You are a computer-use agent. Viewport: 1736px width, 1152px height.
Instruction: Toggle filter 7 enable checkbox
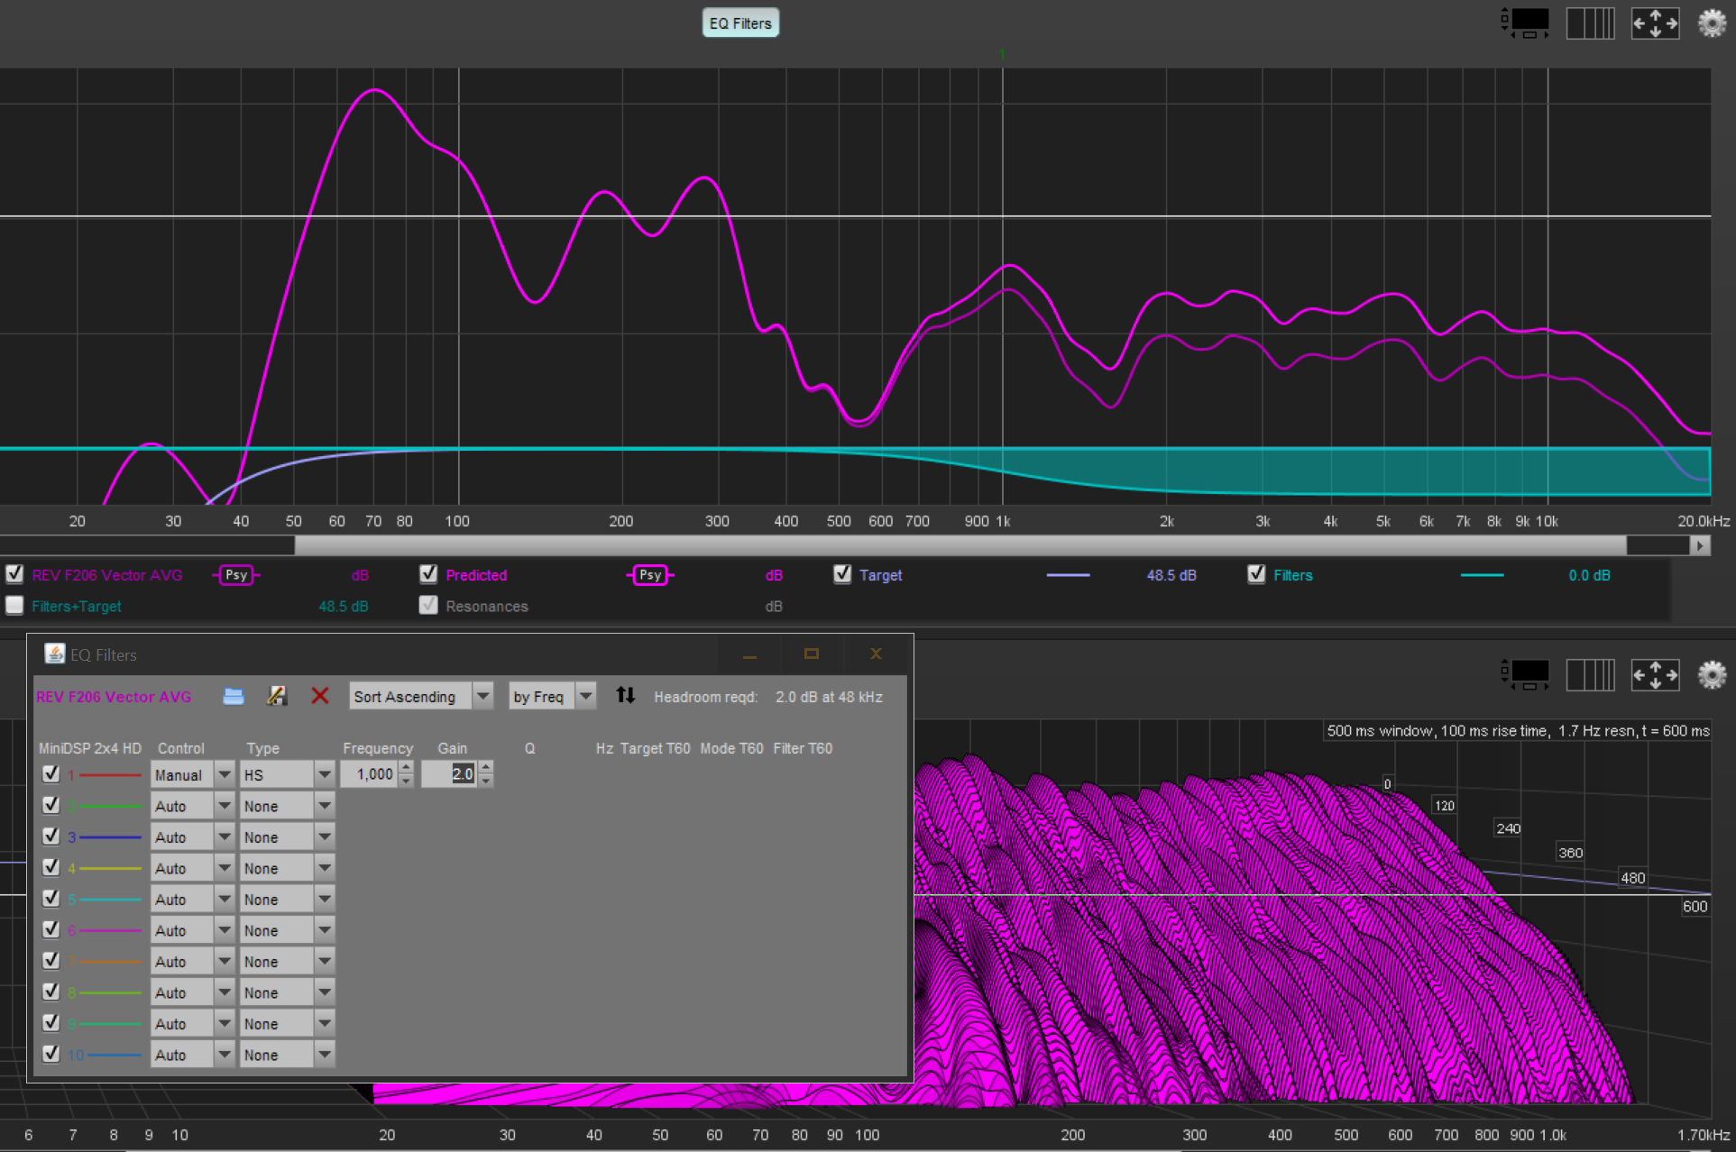[x=51, y=961]
